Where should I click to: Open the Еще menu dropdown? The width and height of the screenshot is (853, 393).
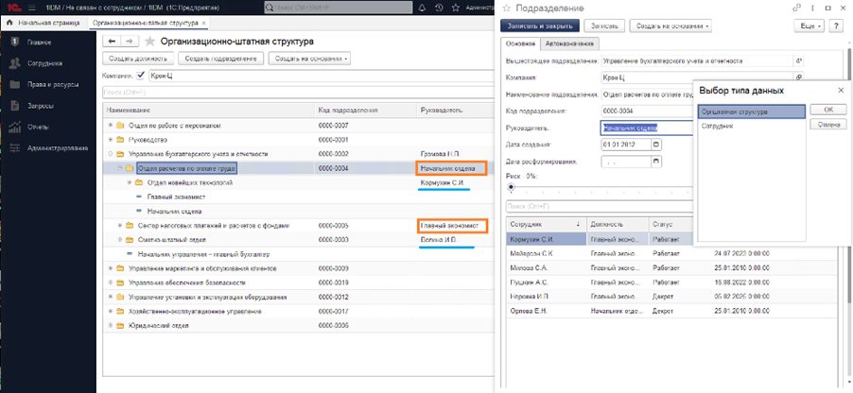click(806, 26)
